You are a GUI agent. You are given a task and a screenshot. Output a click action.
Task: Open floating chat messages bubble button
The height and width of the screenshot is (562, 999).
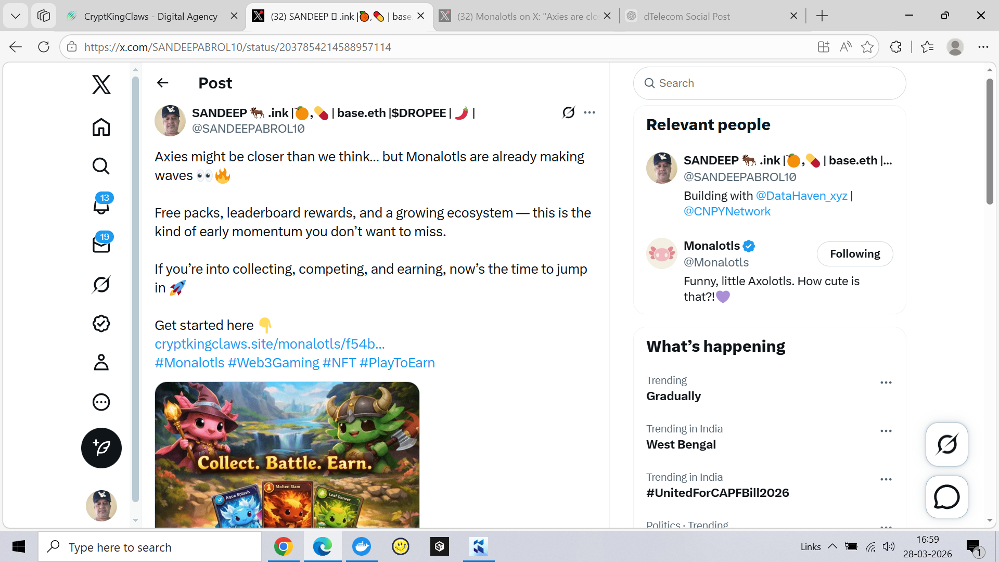946,497
